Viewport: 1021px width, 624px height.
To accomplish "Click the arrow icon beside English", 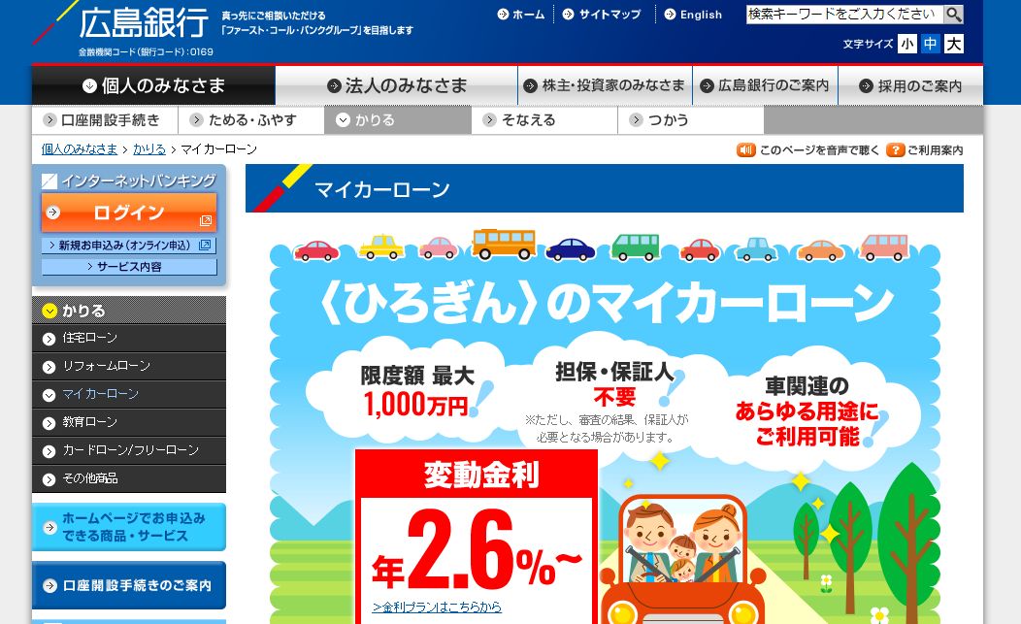I will 670,15.
